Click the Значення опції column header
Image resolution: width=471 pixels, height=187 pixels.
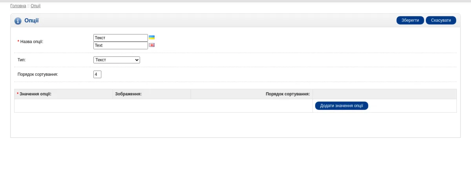pos(35,94)
